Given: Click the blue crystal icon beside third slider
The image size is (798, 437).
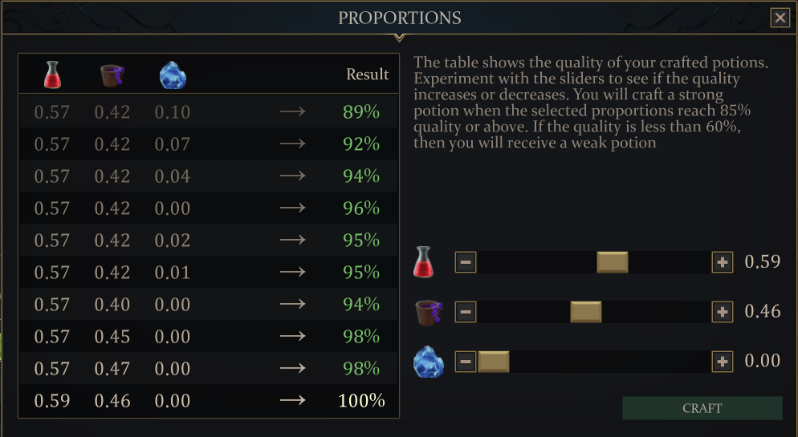Looking at the screenshot, I should point(427,362).
